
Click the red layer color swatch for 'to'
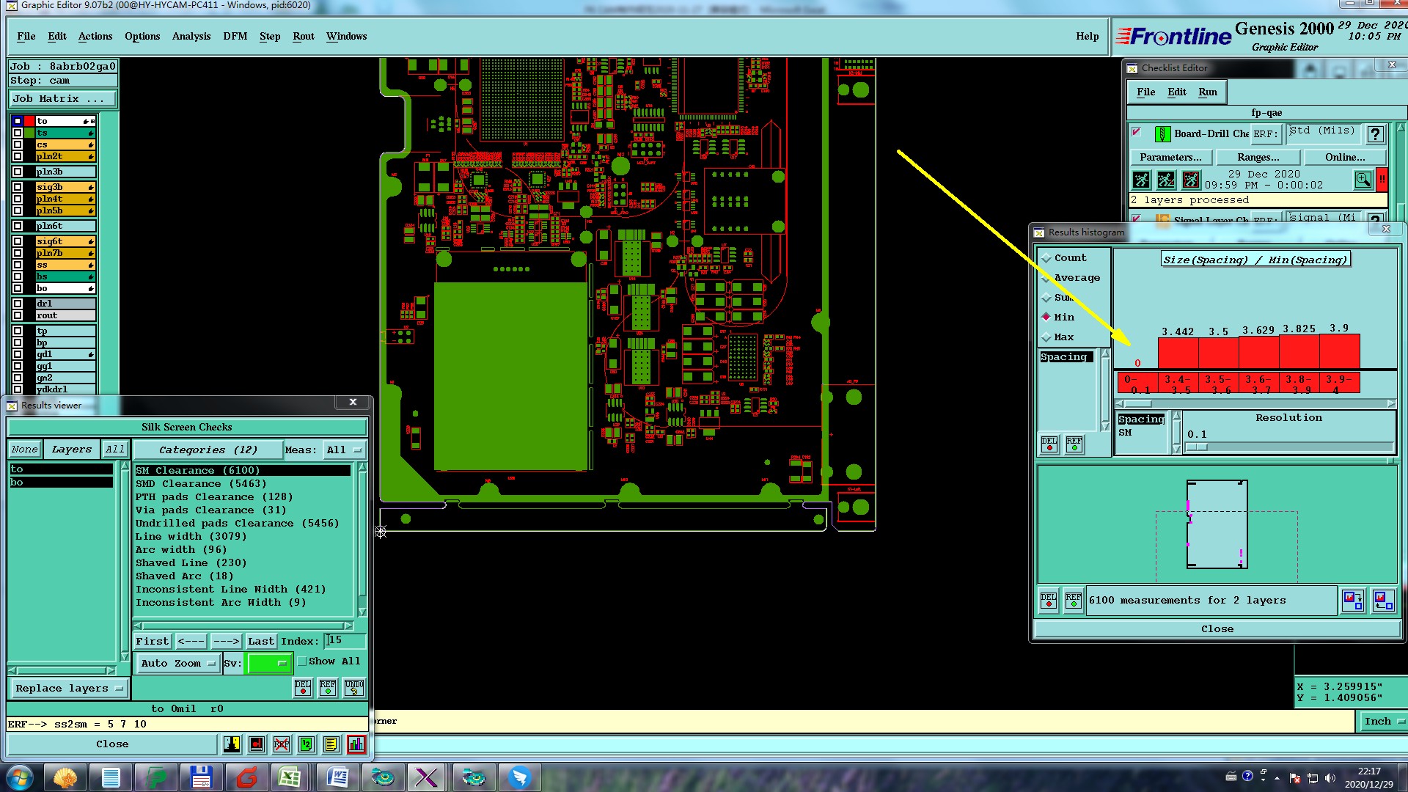30,121
